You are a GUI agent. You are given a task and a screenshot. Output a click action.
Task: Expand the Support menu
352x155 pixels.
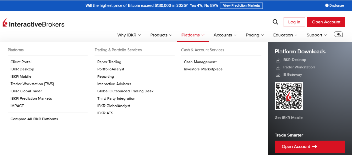pos(317,35)
